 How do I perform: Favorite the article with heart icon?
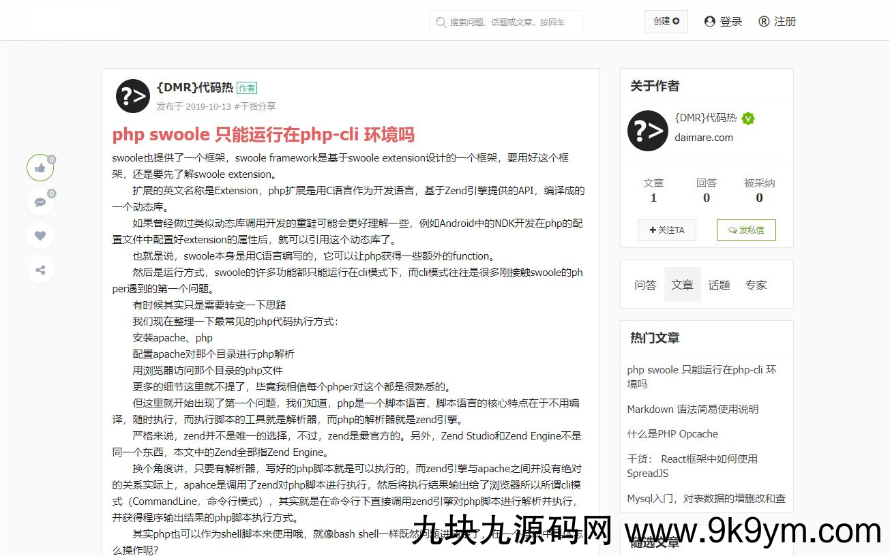40,235
